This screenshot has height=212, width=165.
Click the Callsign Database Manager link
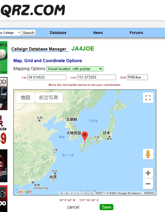point(39,49)
